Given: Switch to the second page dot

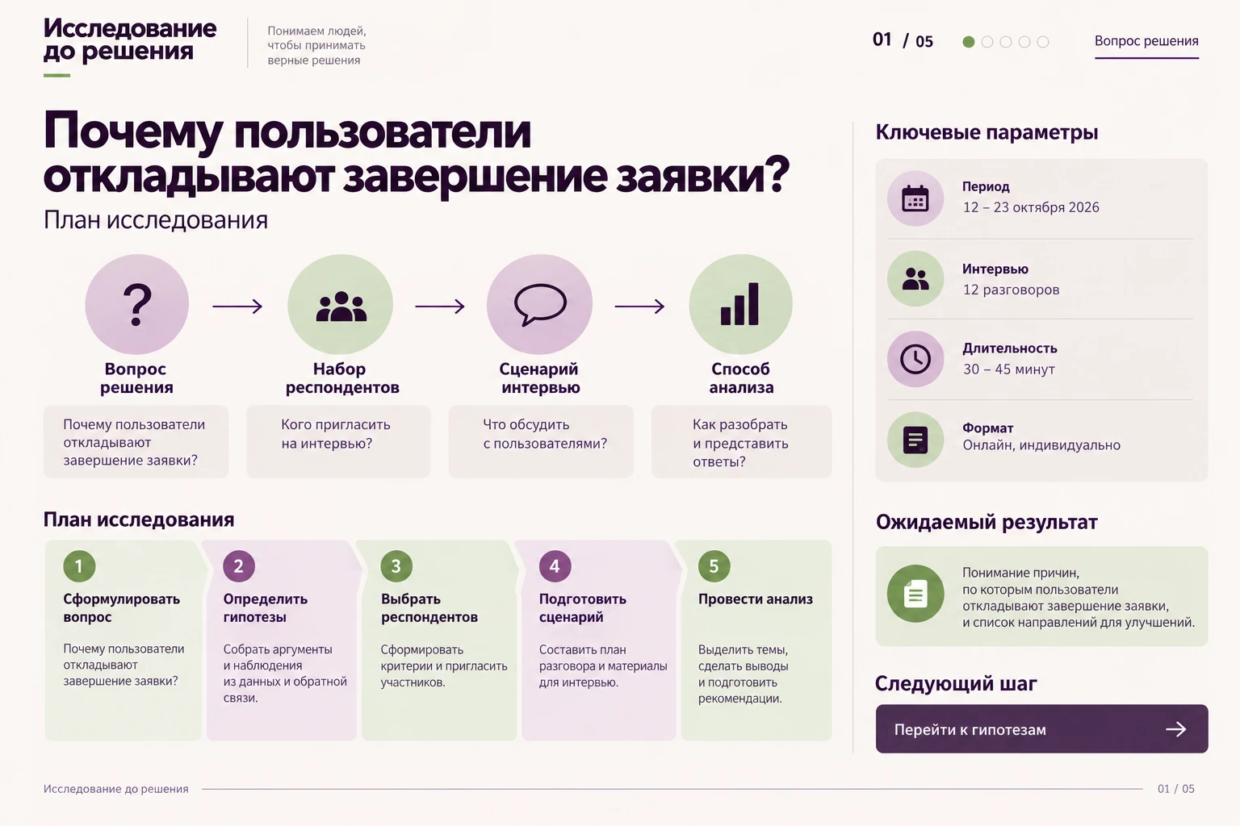Looking at the screenshot, I should point(987,42).
